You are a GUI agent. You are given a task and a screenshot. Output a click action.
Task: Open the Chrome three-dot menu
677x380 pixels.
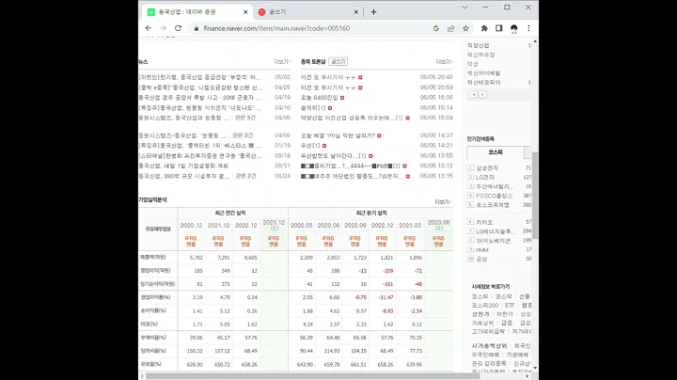tap(528, 28)
